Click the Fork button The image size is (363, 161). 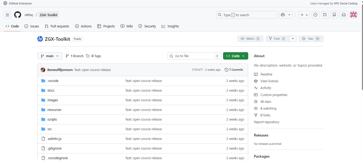[x=277, y=39]
